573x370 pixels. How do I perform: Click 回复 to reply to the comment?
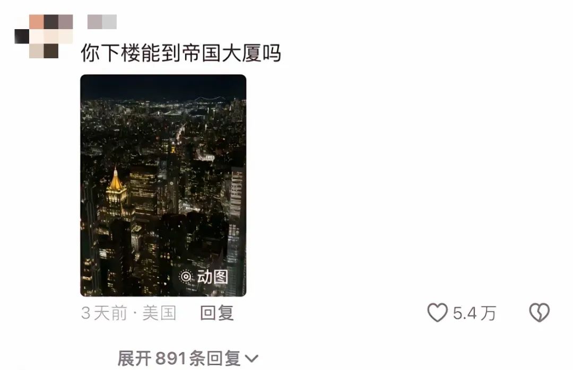tap(216, 313)
